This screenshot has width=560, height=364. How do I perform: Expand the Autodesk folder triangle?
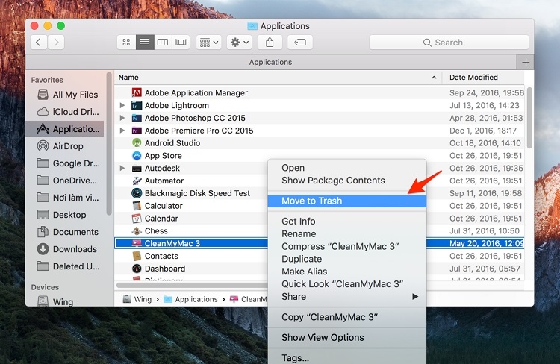[122, 168]
